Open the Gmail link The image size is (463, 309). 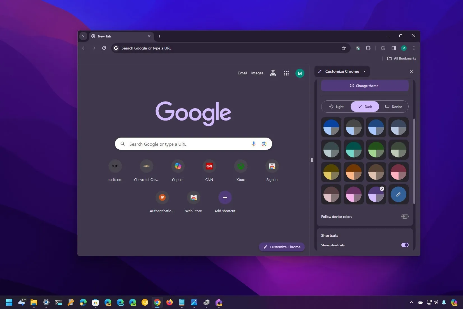pyautogui.click(x=242, y=73)
